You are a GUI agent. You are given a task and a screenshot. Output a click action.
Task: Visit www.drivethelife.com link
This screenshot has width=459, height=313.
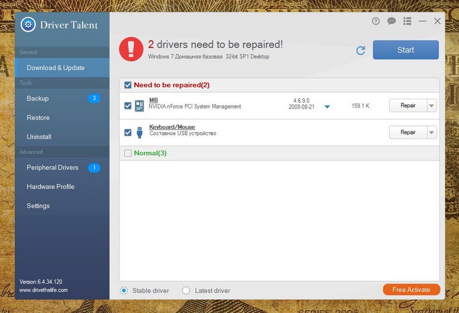pos(44,290)
